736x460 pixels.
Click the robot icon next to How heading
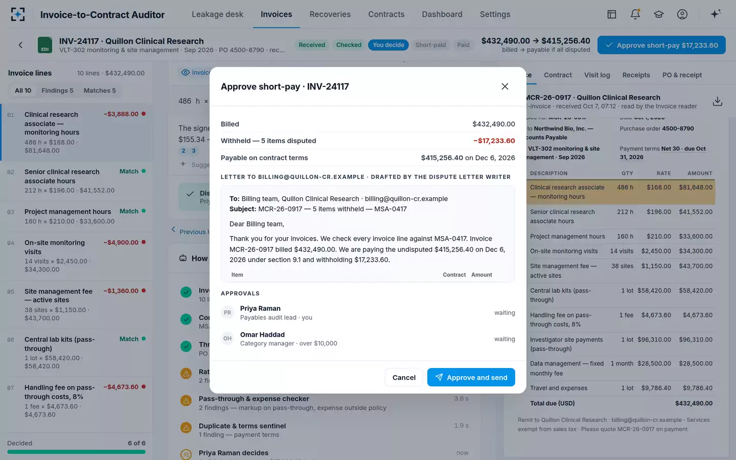183,258
